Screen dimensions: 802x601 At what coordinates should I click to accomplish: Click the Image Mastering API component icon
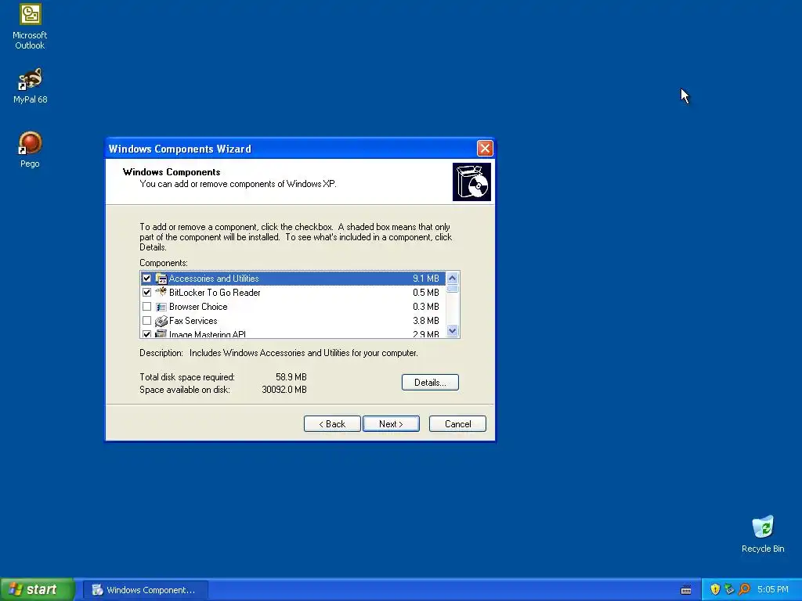pyautogui.click(x=161, y=333)
